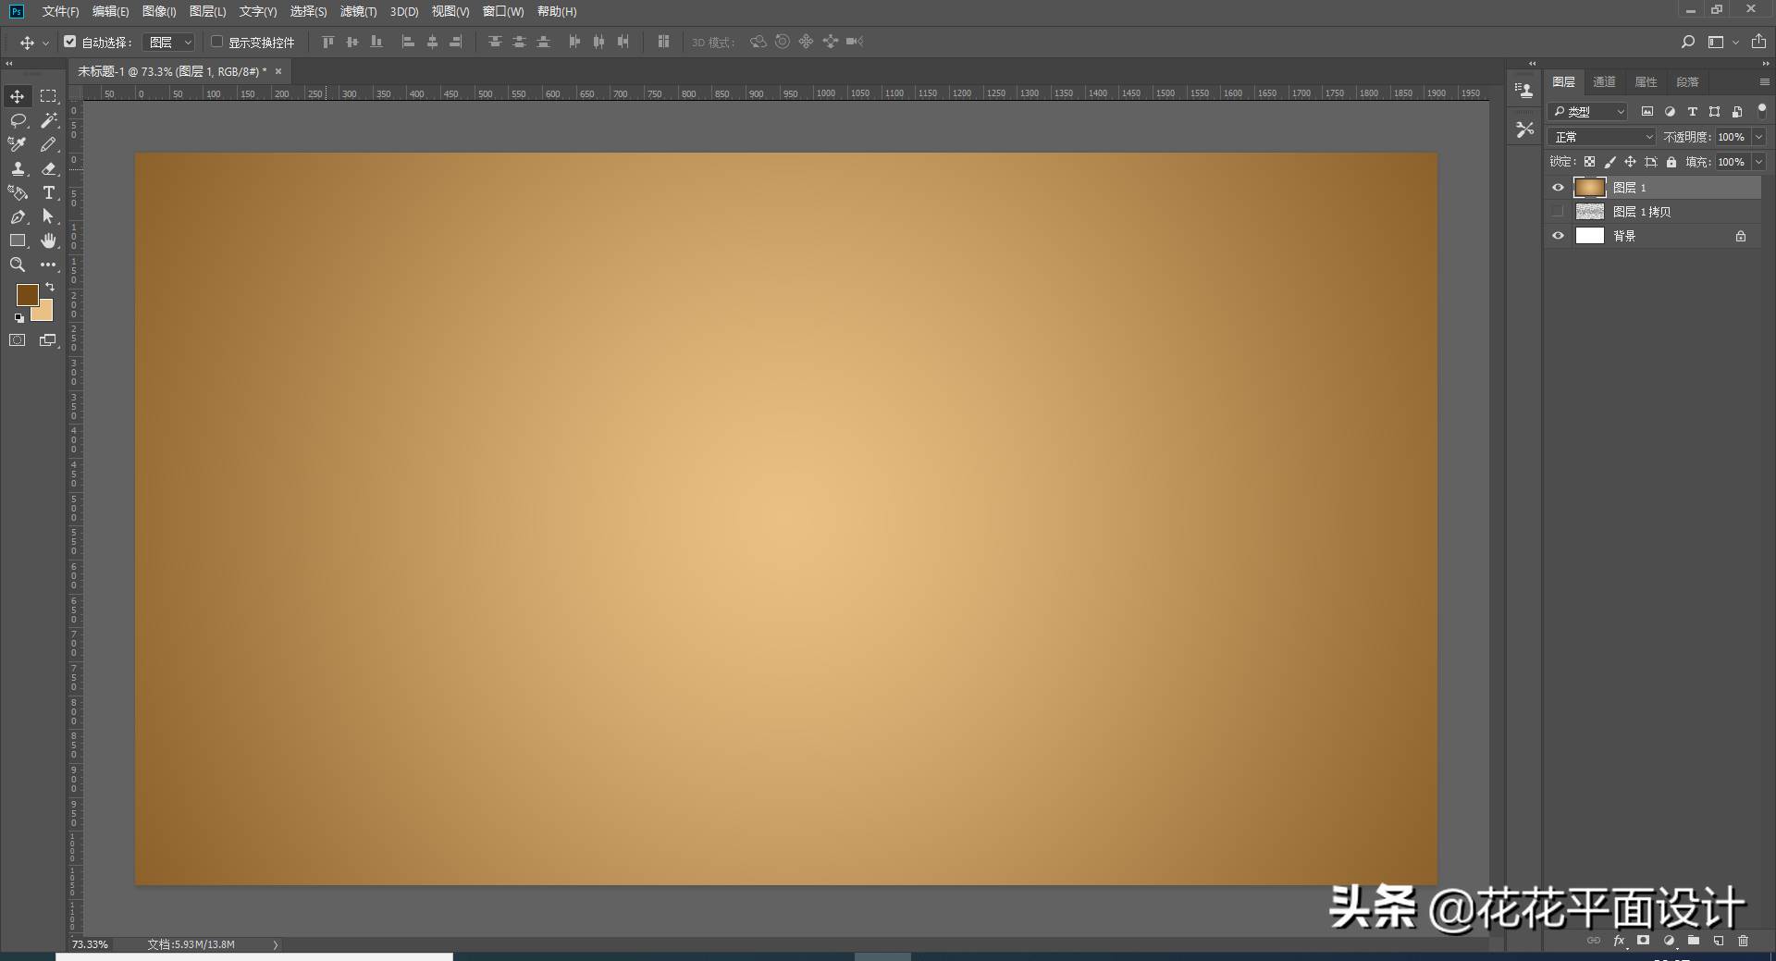Viewport: 1776px width, 961px height.
Task: Hide 图层 1 using eye icon
Action: point(1558,188)
